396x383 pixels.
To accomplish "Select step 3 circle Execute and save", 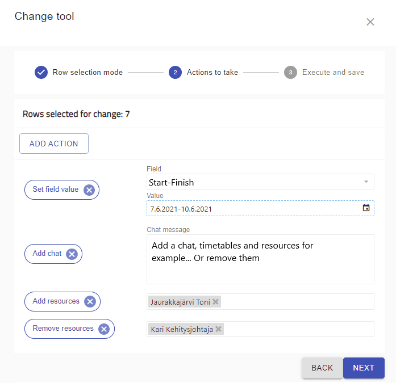I will [x=290, y=73].
